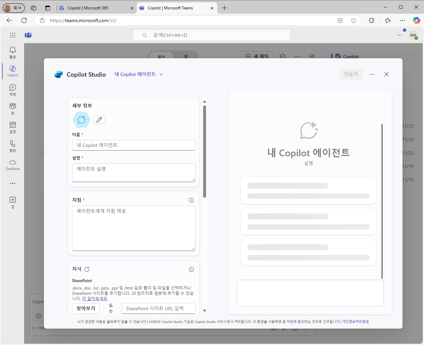
Task: Close the Copilot Microsoft 365 tab
Action: pos(132,8)
